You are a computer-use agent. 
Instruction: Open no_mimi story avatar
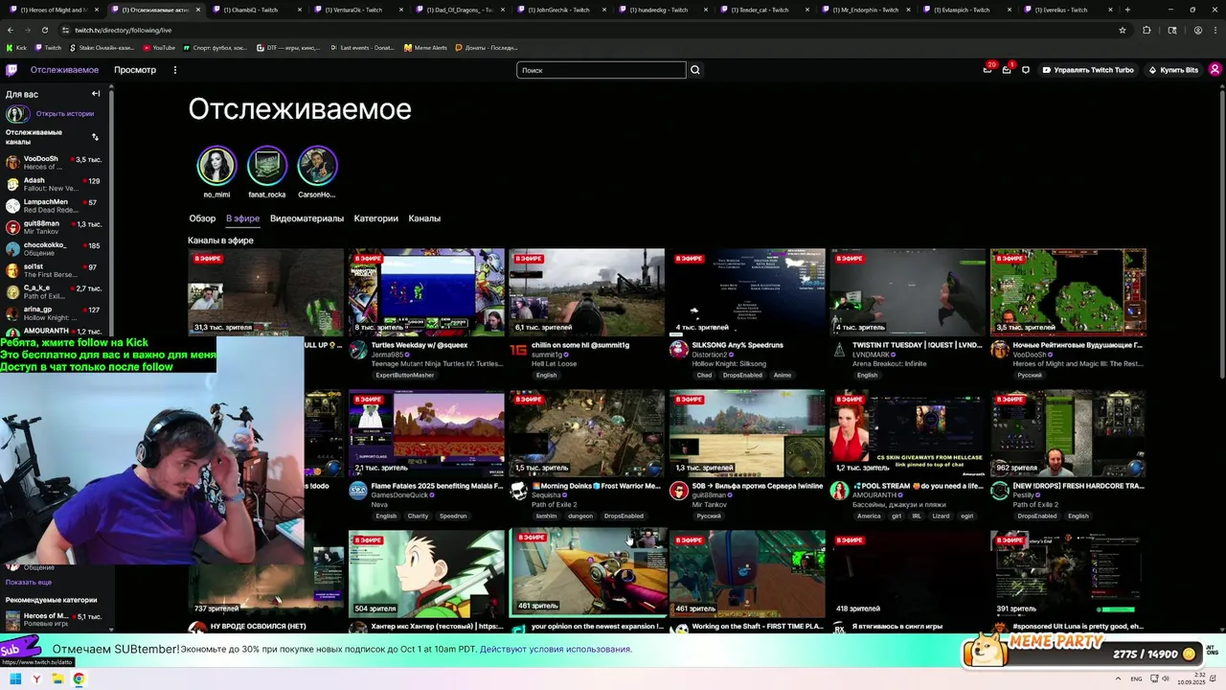(x=216, y=166)
